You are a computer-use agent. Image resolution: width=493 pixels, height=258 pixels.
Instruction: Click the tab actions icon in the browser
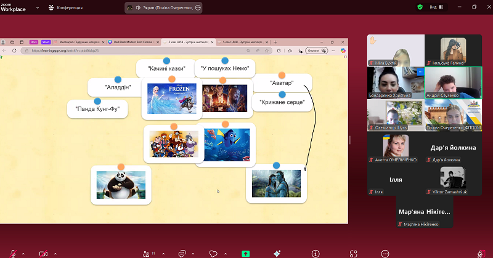(22, 42)
